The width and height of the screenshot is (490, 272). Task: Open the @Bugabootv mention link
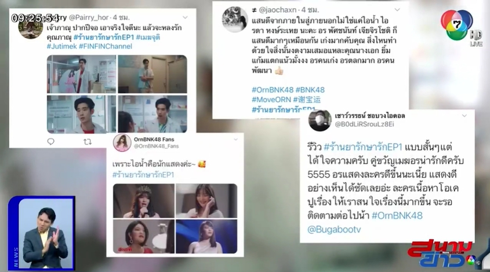pyautogui.click(x=334, y=230)
